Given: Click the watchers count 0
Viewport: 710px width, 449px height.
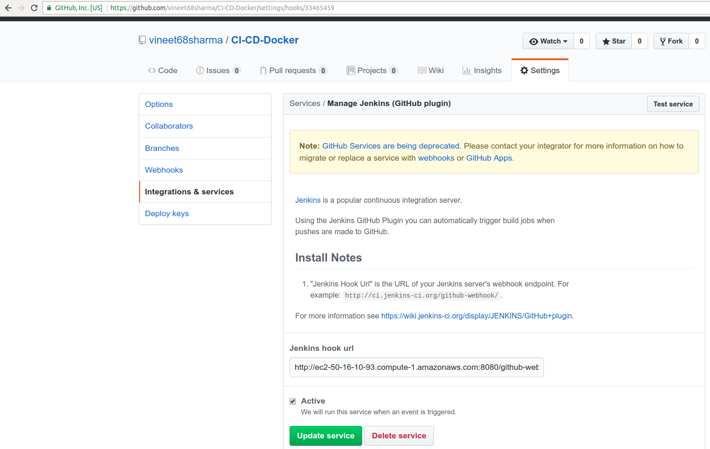Looking at the screenshot, I should (x=581, y=41).
